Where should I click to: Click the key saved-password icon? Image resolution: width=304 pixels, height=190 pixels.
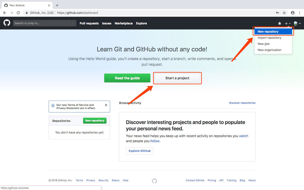tap(277, 13)
